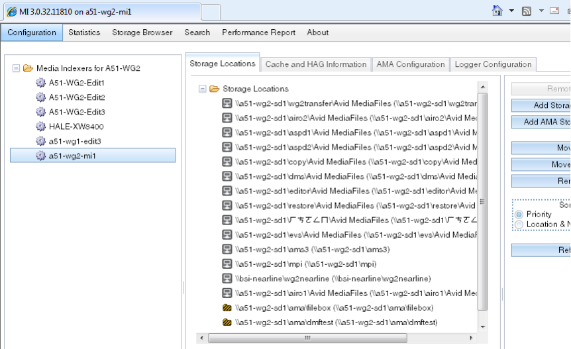This screenshot has width=571, height=349.
Task: Click the RSS feed icon
Action: pyautogui.click(x=526, y=11)
